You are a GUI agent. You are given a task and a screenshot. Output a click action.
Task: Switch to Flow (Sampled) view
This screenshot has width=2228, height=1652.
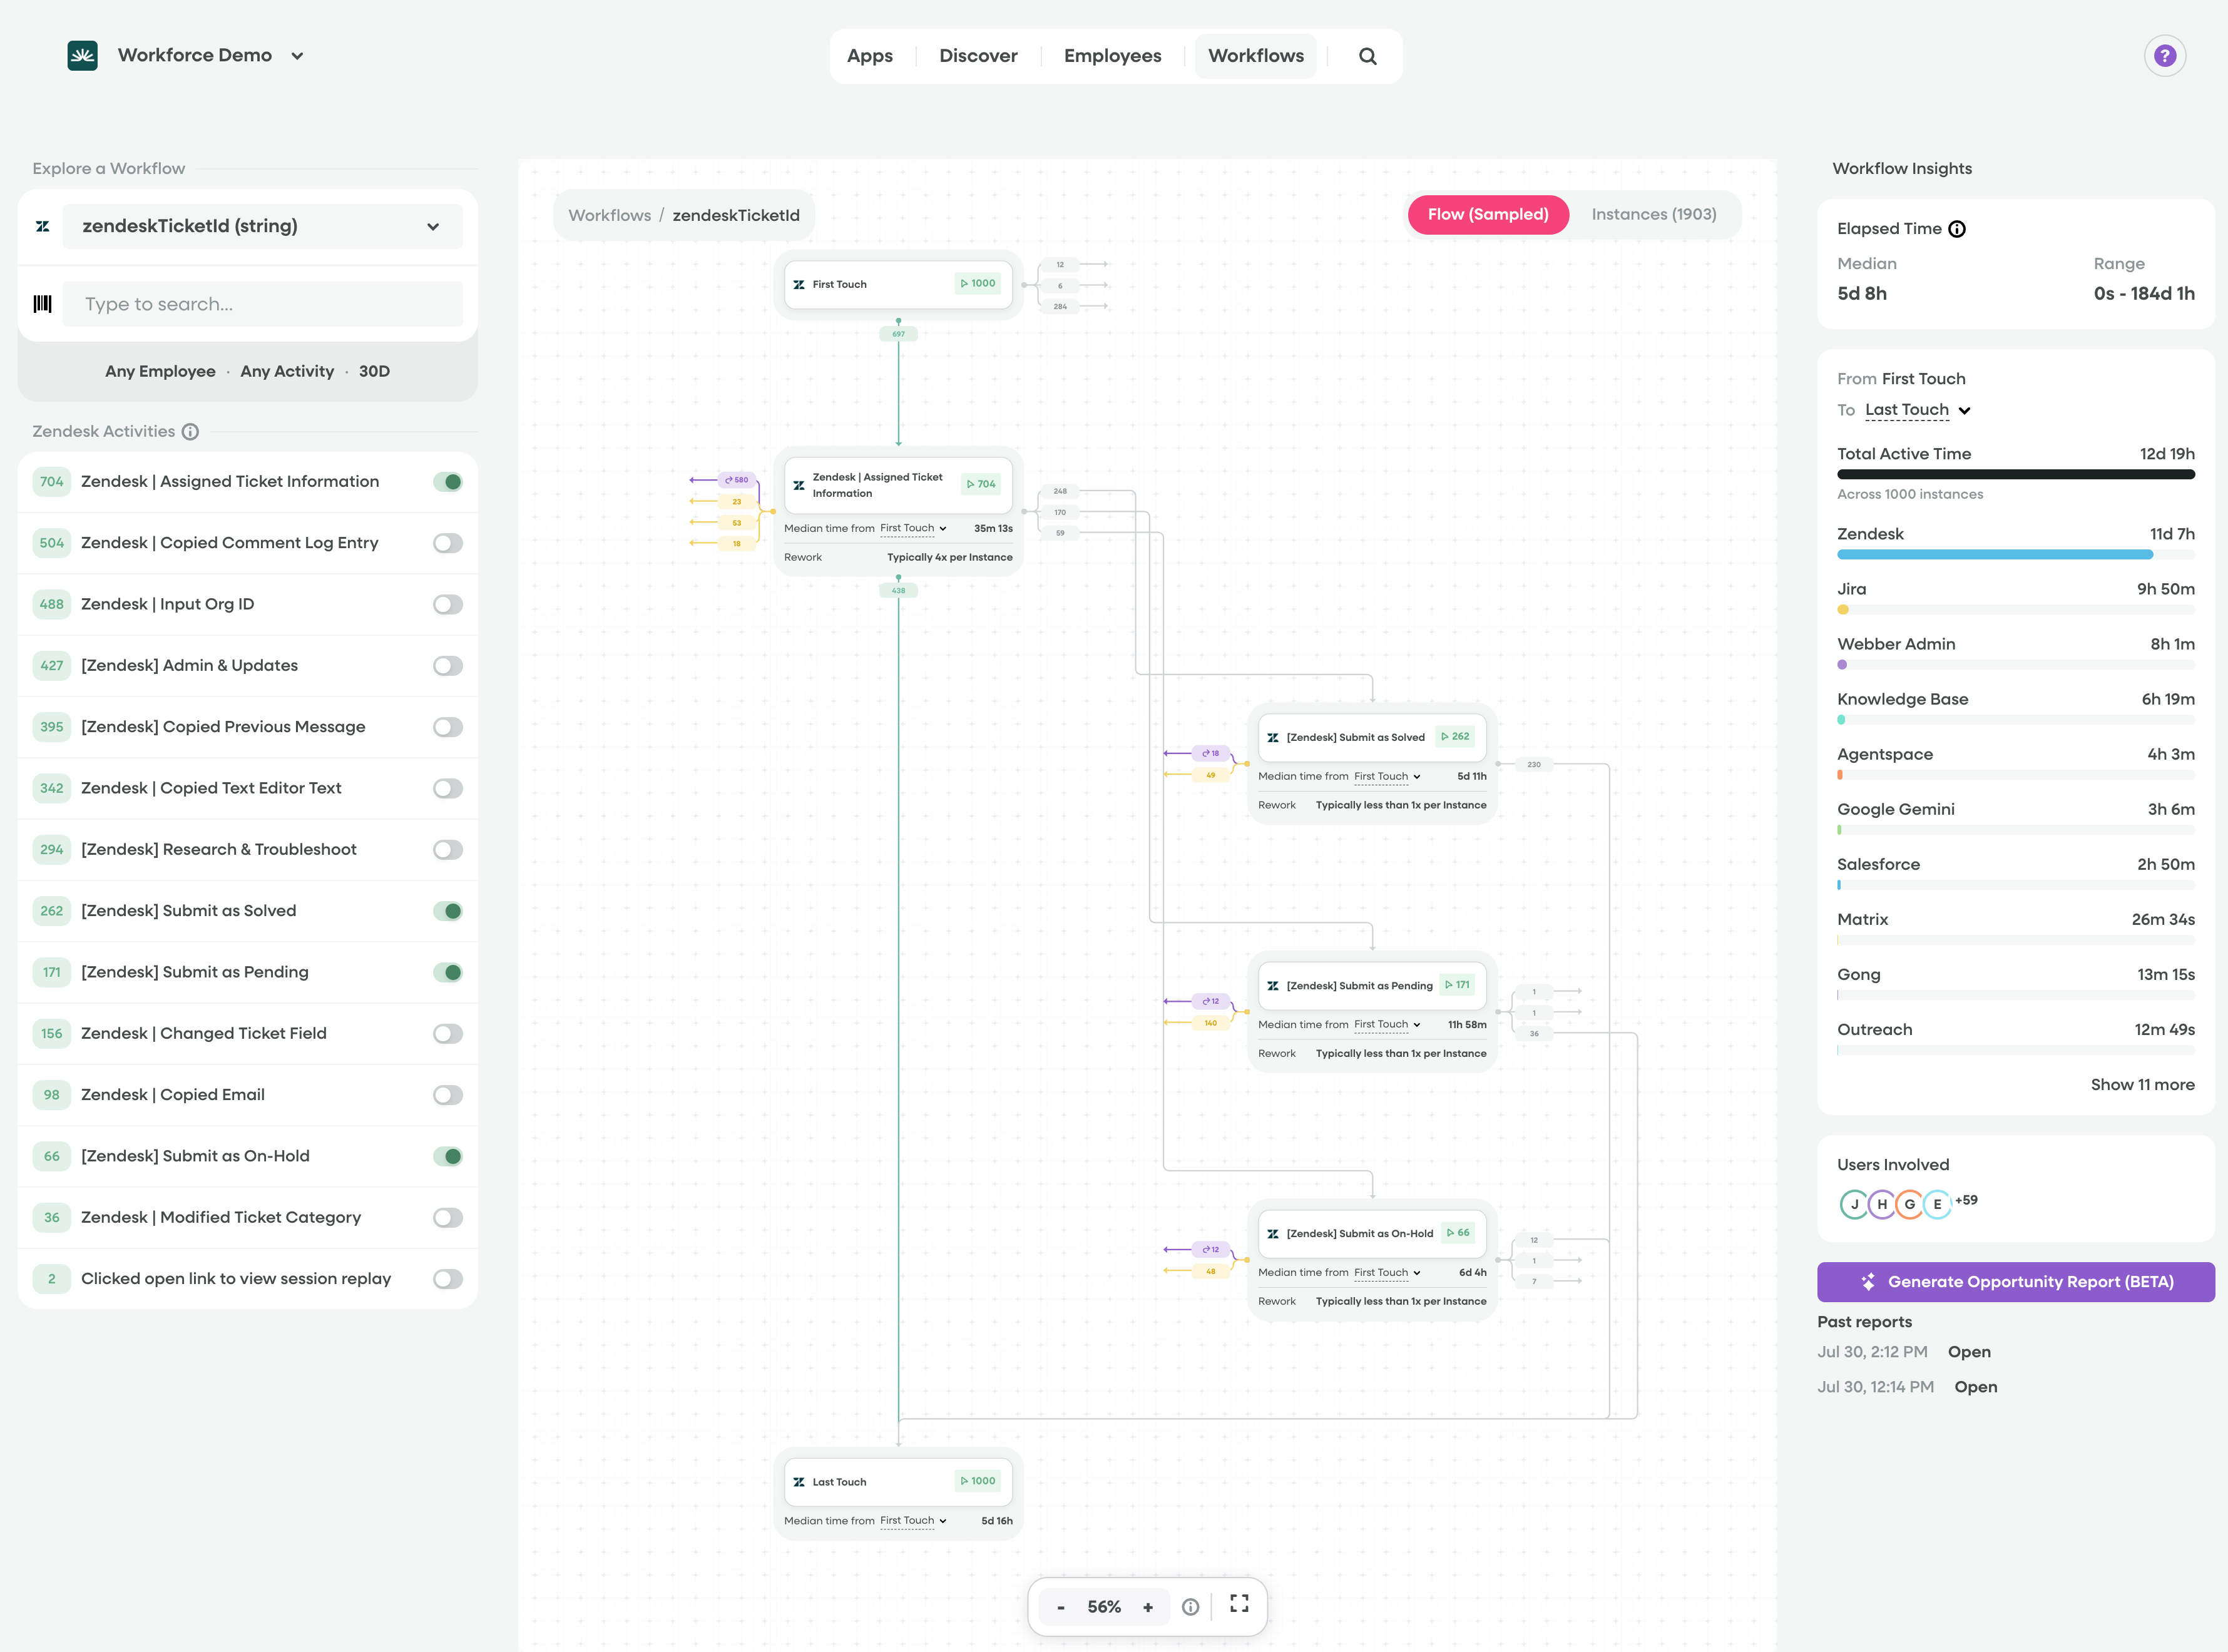[1488, 215]
